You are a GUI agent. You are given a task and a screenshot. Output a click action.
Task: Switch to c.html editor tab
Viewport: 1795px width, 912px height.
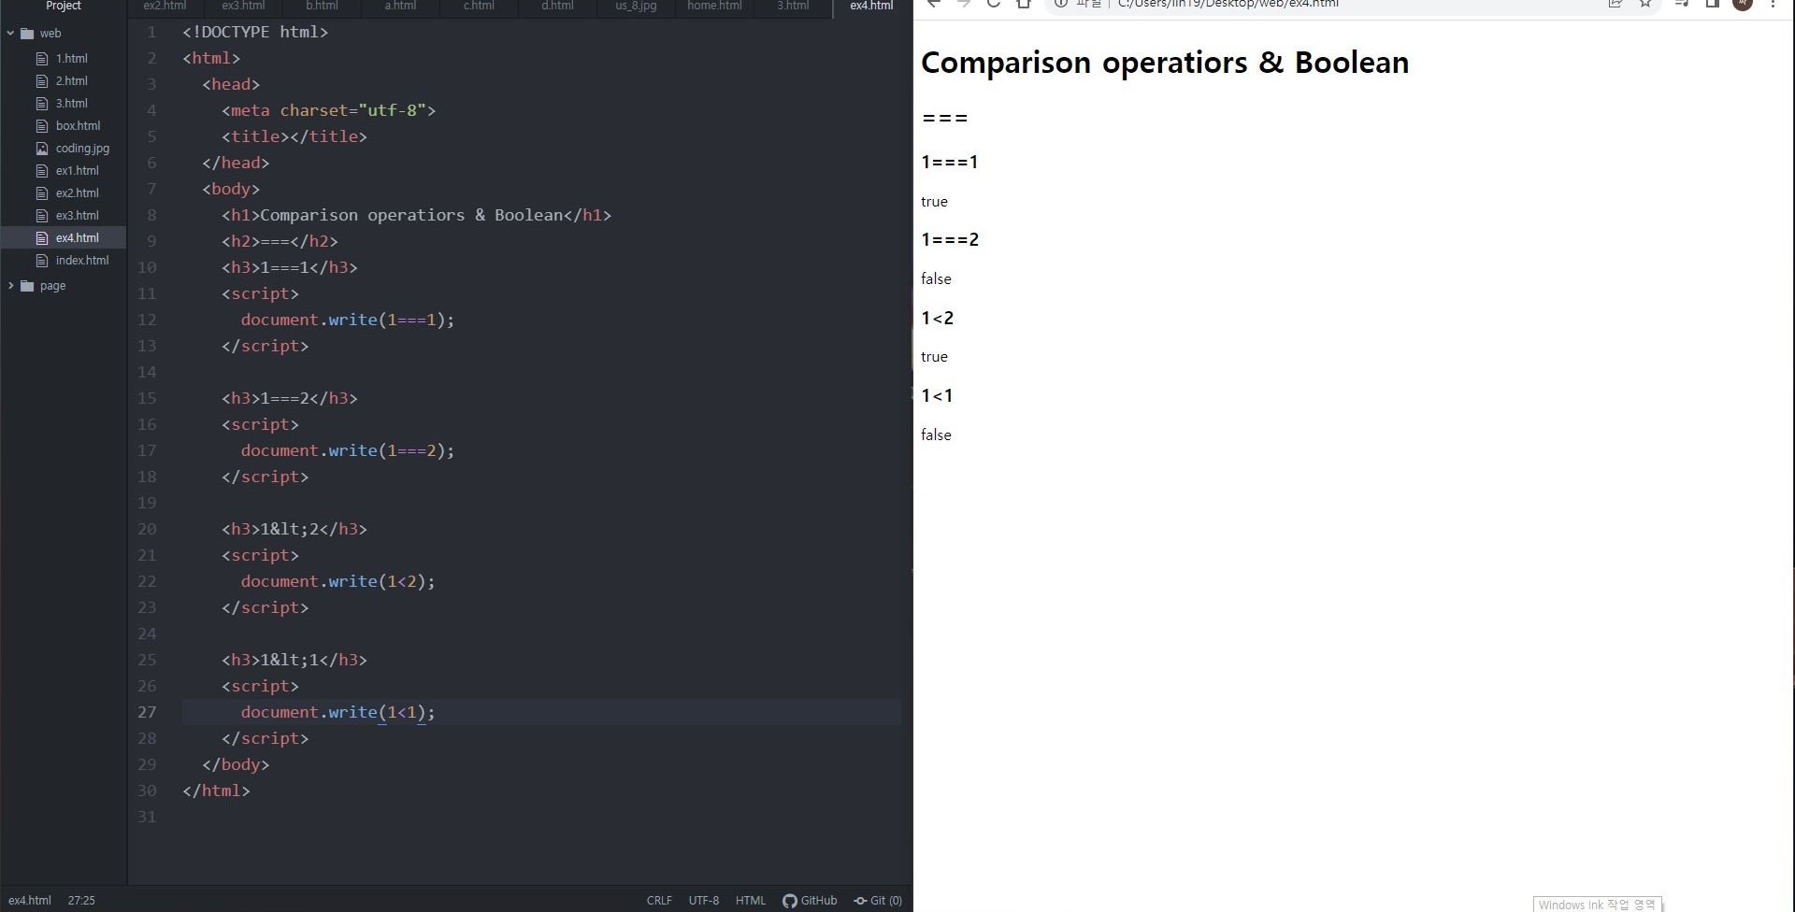coord(479,6)
